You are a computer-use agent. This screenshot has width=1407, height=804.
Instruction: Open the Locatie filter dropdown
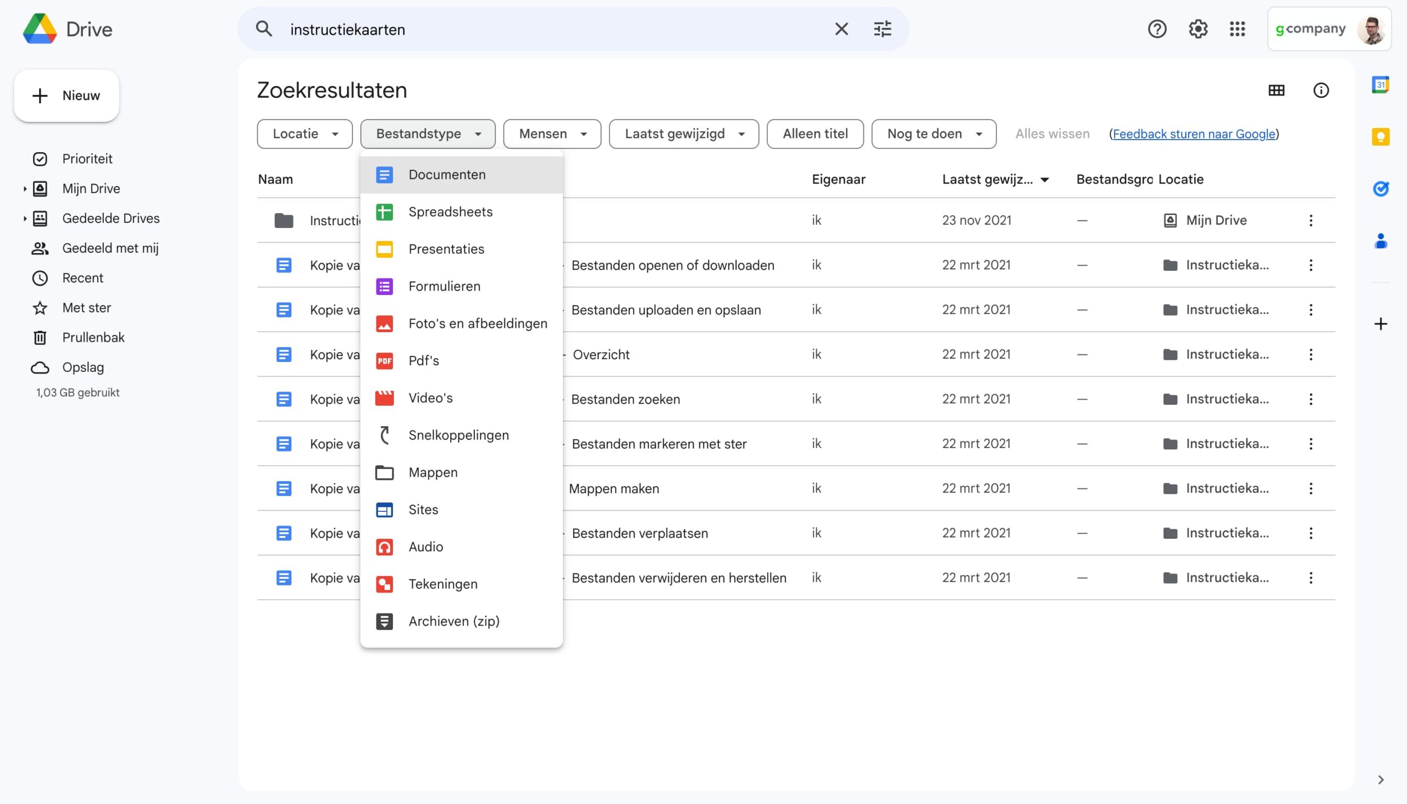304,133
